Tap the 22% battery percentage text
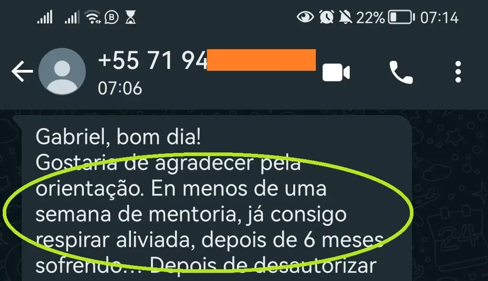 (371, 18)
